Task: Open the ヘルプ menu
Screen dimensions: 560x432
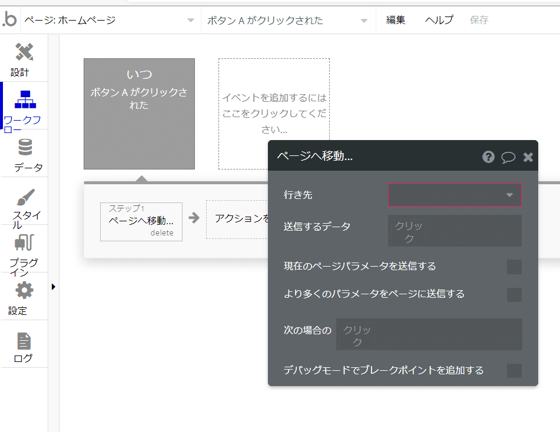Action: coord(439,20)
